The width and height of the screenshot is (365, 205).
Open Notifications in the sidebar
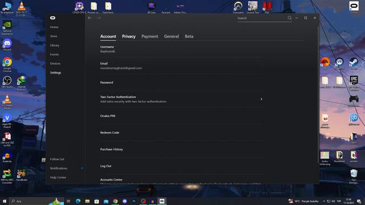click(x=59, y=169)
